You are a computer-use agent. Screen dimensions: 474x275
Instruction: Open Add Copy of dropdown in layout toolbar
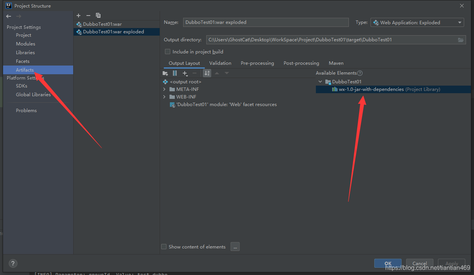click(185, 73)
